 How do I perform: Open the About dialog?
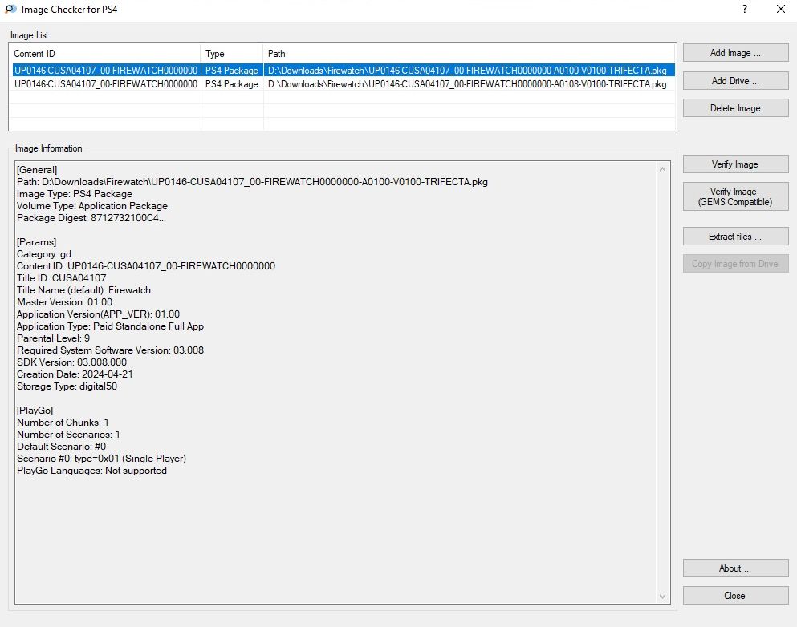[735, 568]
